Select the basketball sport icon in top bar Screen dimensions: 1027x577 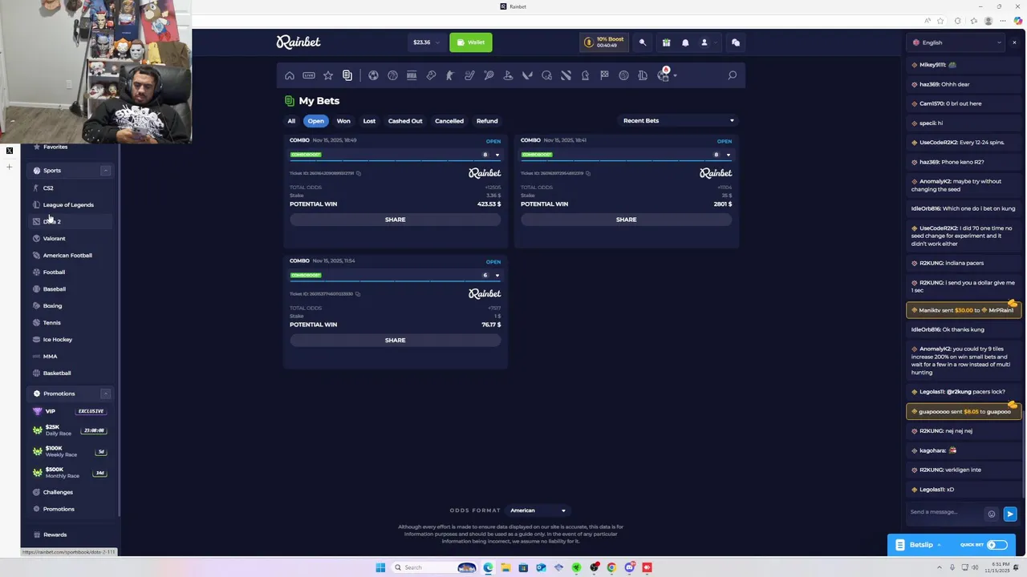[x=392, y=75]
